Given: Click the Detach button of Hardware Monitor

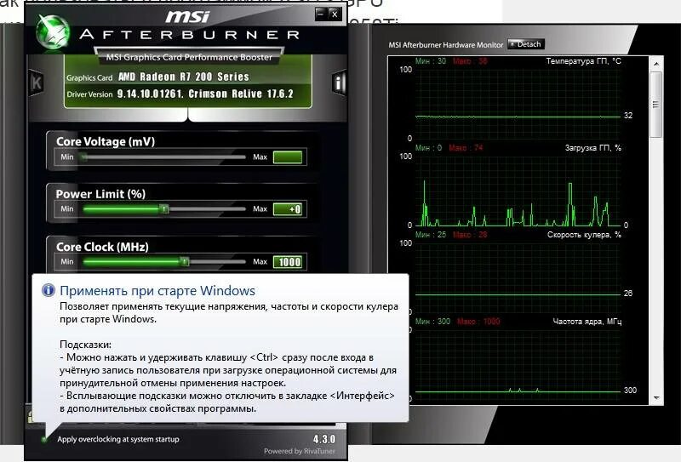Looking at the screenshot, I should pyautogui.click(x=525, y=44).
